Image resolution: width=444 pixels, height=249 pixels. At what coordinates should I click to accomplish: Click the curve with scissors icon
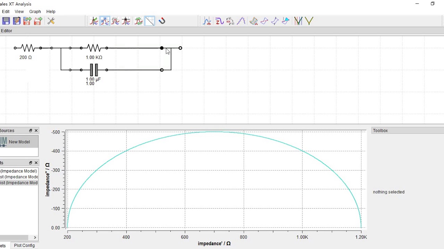[x=207, y=21]
